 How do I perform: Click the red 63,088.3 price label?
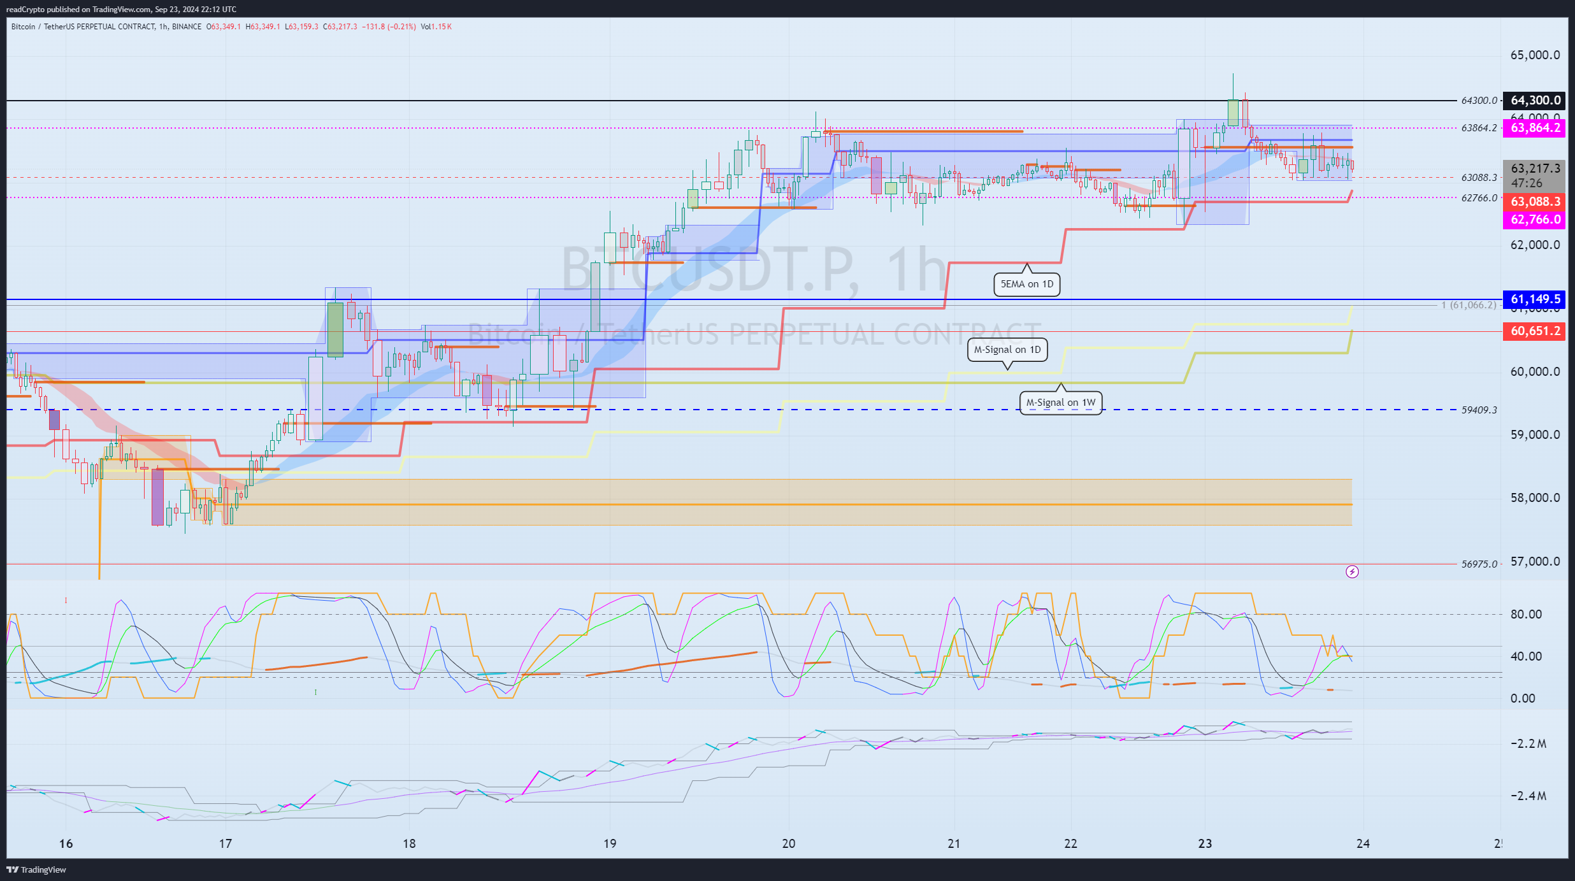[x=1535, y=201]
